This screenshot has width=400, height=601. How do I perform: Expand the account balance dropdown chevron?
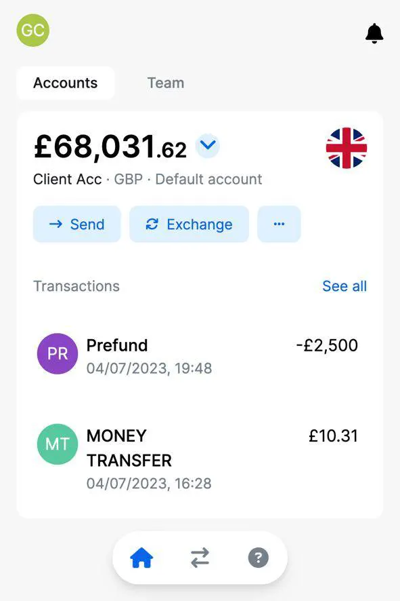point(208,146)
